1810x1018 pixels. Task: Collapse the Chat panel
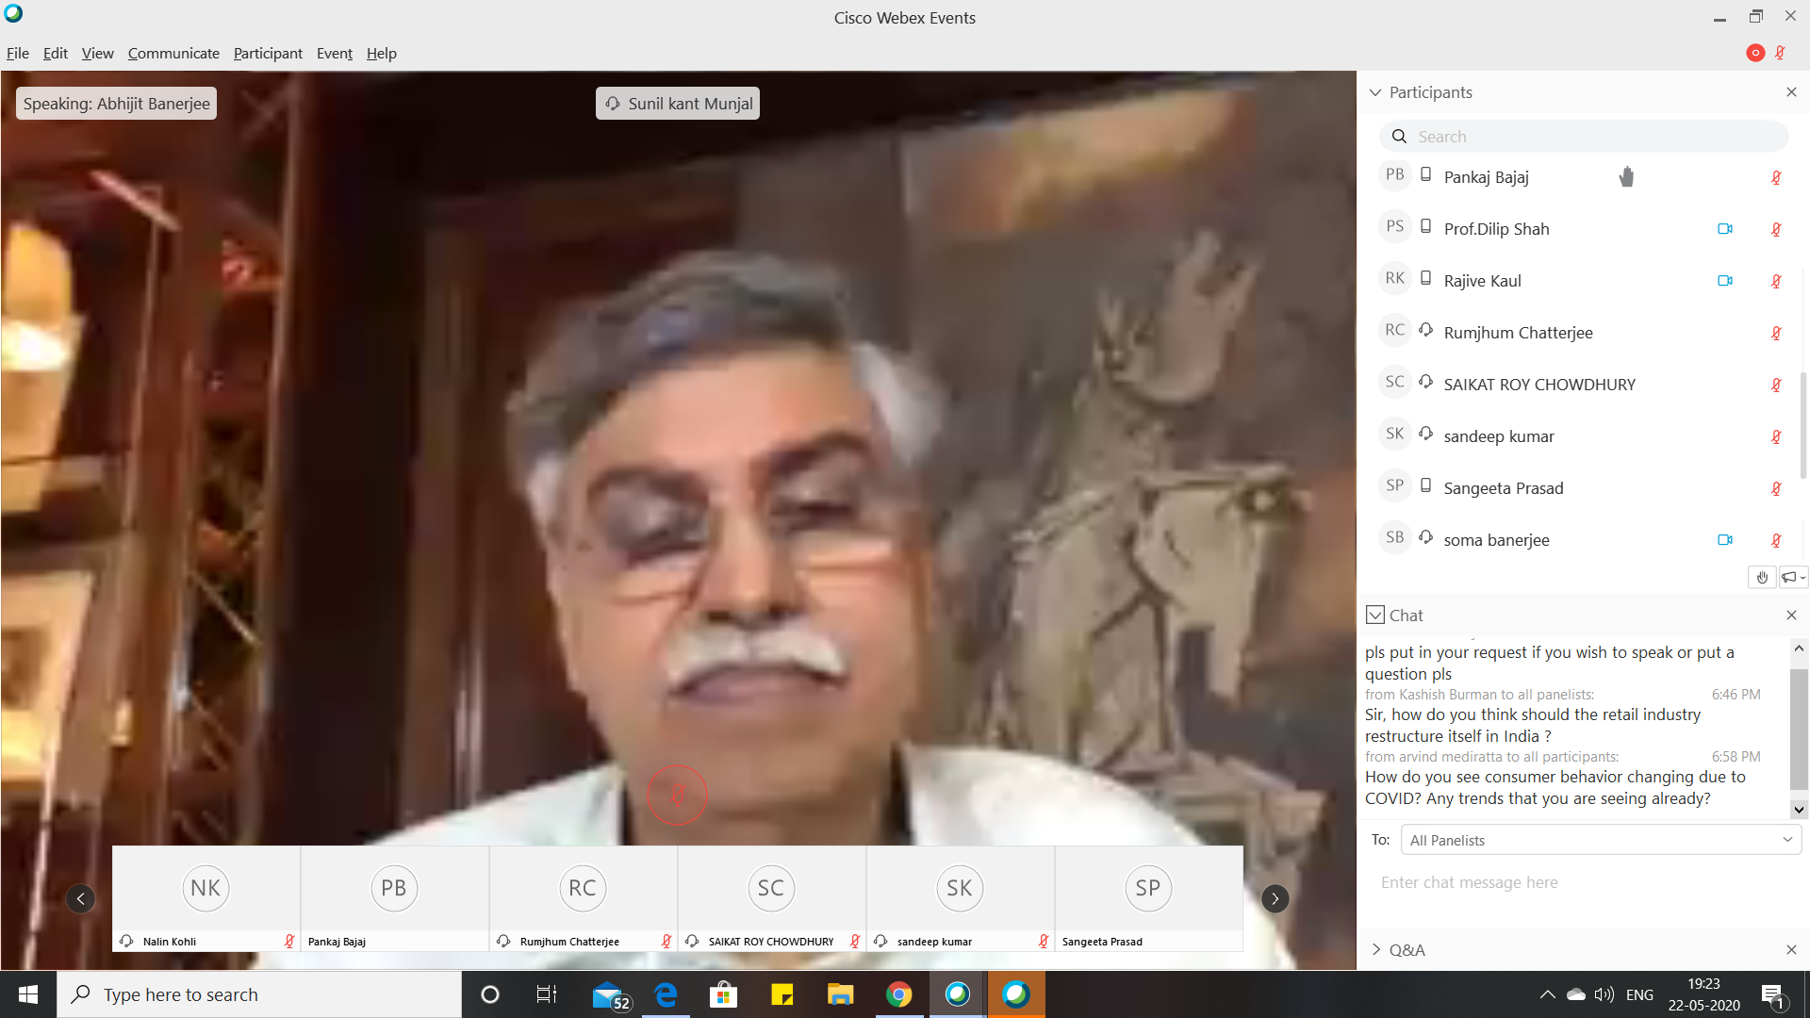coord(1375,616)
